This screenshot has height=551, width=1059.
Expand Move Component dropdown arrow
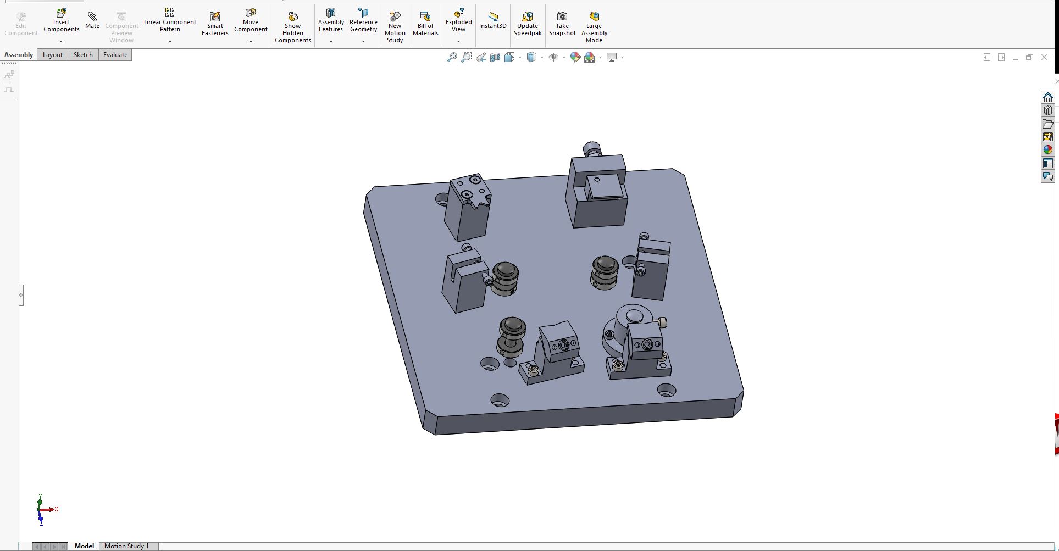pos(251,41)
